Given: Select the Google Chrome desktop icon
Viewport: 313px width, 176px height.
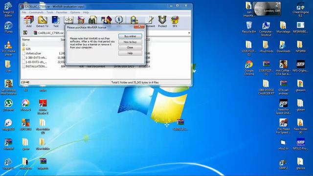Looking at the screenshot, I should pyautogui.click(x=249, y=68).
